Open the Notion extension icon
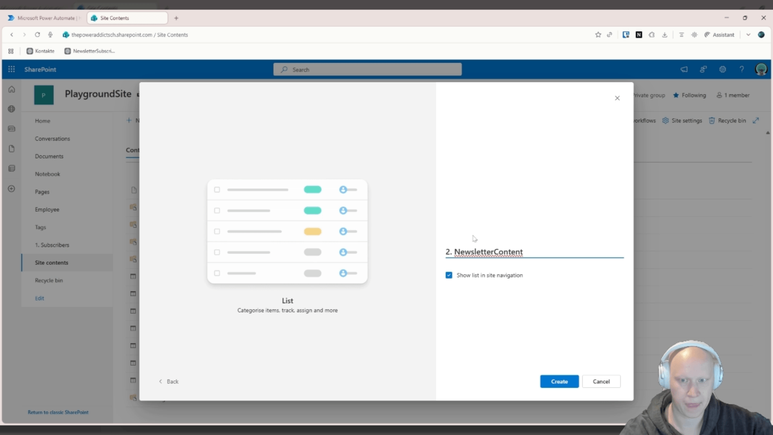773x435 pixels. point(639,35)
